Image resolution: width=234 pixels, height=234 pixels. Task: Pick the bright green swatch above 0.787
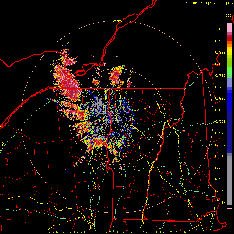tap(230, 71)
